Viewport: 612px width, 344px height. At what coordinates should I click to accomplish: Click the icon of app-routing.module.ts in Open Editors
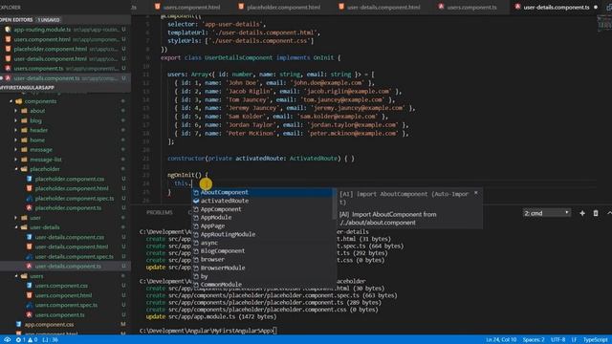click(8, 30)
